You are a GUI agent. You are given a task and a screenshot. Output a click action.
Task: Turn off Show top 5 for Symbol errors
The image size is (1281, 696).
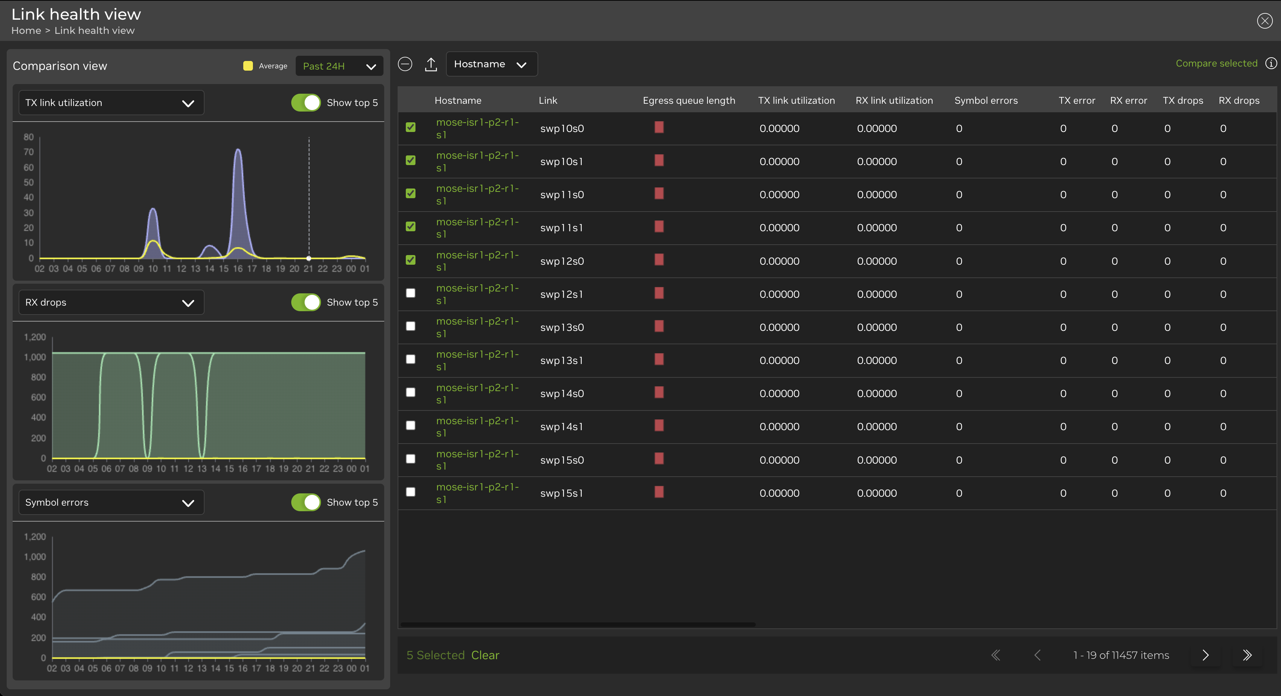tap(306, 502)
